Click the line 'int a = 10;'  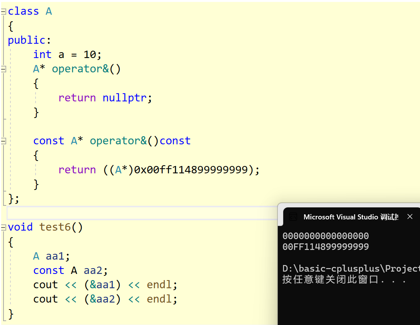click(67, 55)
